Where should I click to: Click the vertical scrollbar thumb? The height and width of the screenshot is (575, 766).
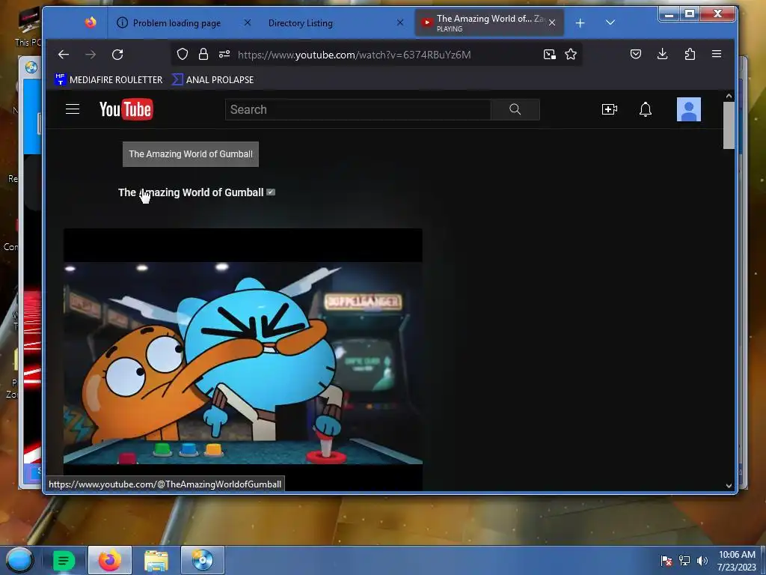tap(729, 125)
